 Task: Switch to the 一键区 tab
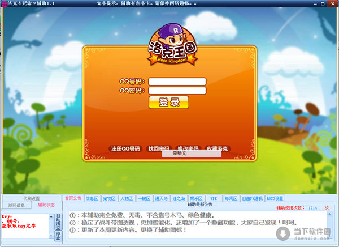pos(144,198)
